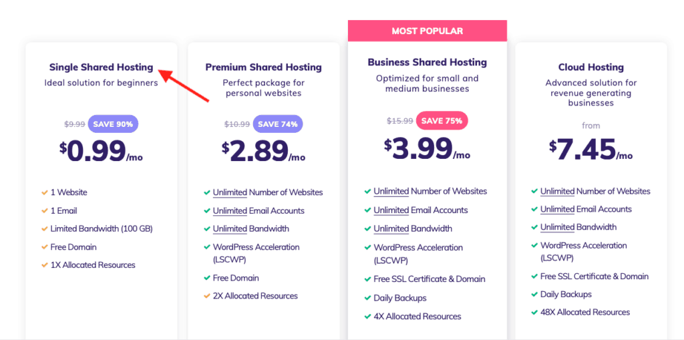The height and width of the screenshot is (340, 684).
Task: Click orange checkmark beside 2X Allocated Resources
Action: (x=207, y=296)
